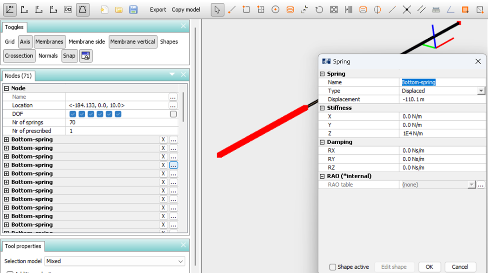The height and width of the screenshot is (273, 488).
Task: Open the Selection model Mixed dropdown
Action: tap(115, 261)
